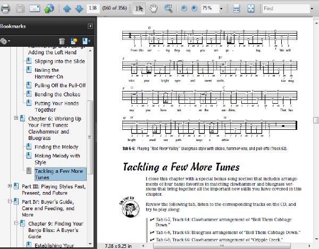319x249 pixels.
Task: Choose the Hand pan tool
Action: 153,9
